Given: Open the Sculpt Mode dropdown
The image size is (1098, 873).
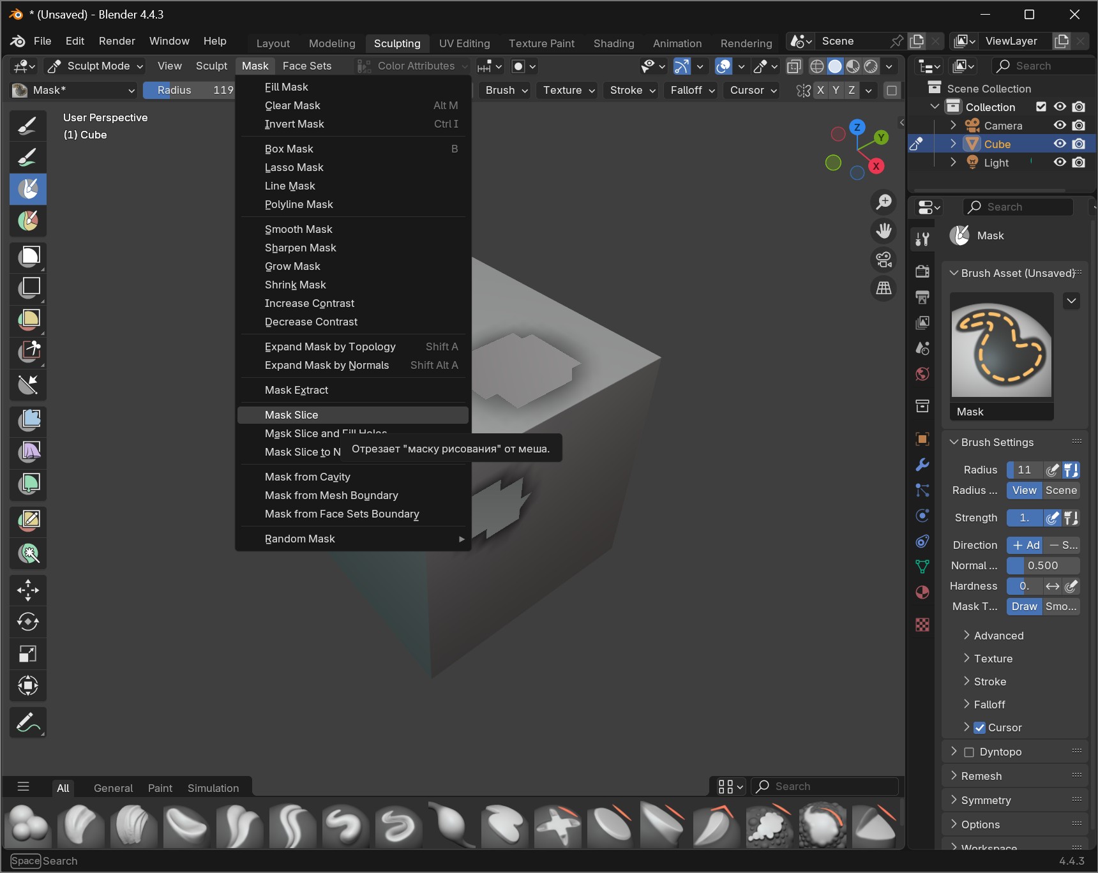Looking at the screenshot, I should (97, 66).
